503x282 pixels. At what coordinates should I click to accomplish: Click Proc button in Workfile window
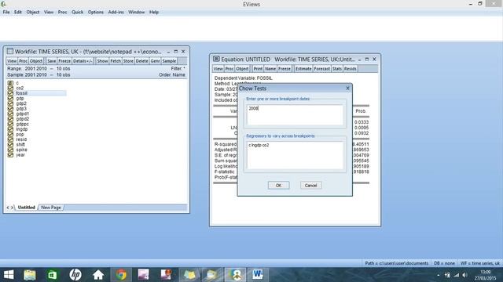pyautogui.click(x=23, y=61)
